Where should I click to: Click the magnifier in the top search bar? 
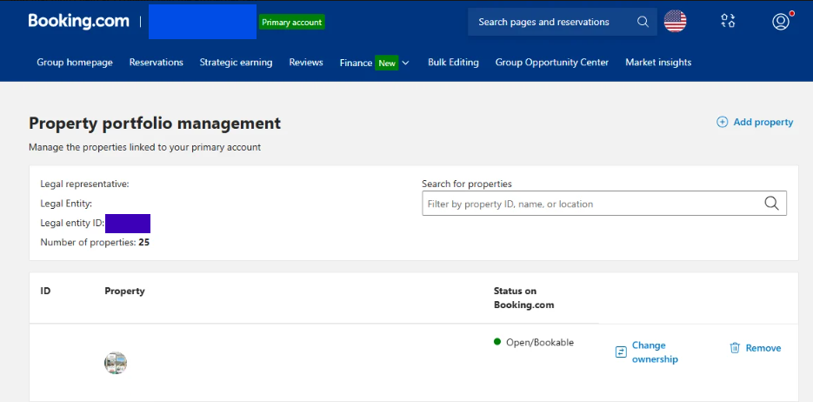coord(643,22)
